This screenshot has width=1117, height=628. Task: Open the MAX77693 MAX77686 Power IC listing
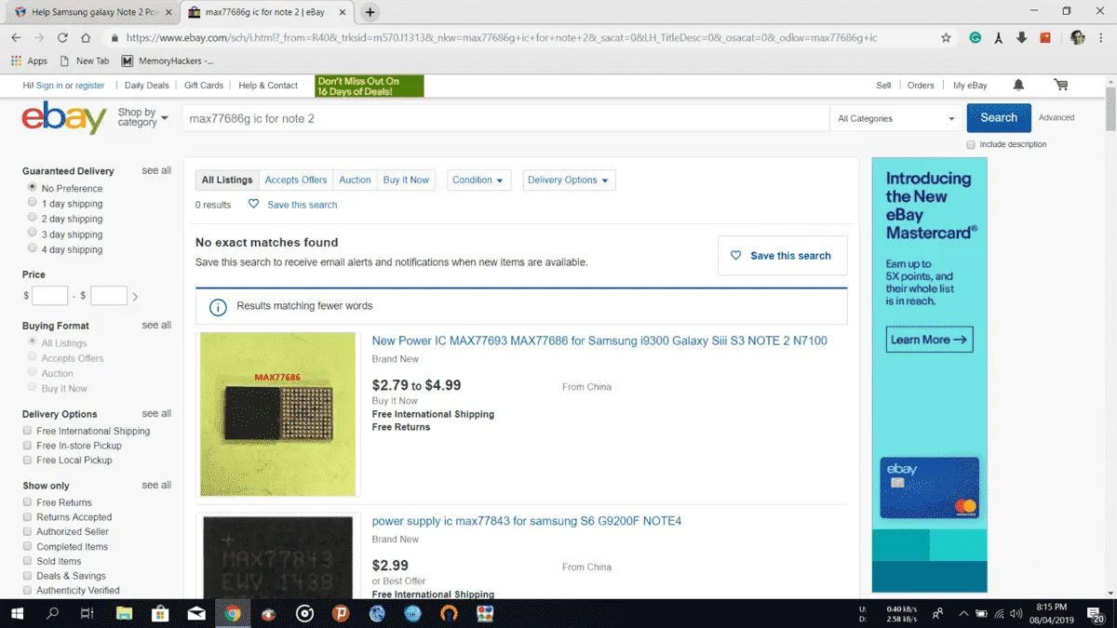click(x=599, y=341)
